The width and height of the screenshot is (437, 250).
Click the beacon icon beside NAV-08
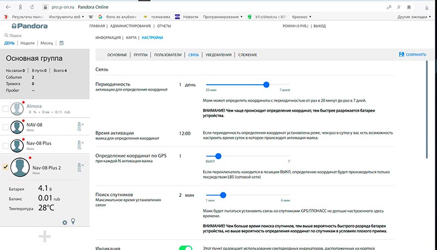click(x=81, y=127)
